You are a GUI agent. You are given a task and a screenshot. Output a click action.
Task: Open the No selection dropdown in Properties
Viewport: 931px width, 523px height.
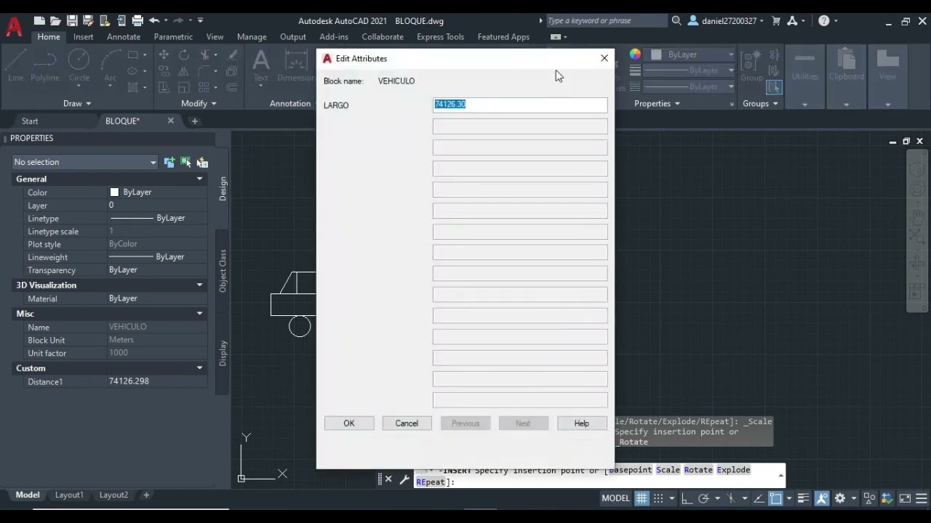click(85, 162)
